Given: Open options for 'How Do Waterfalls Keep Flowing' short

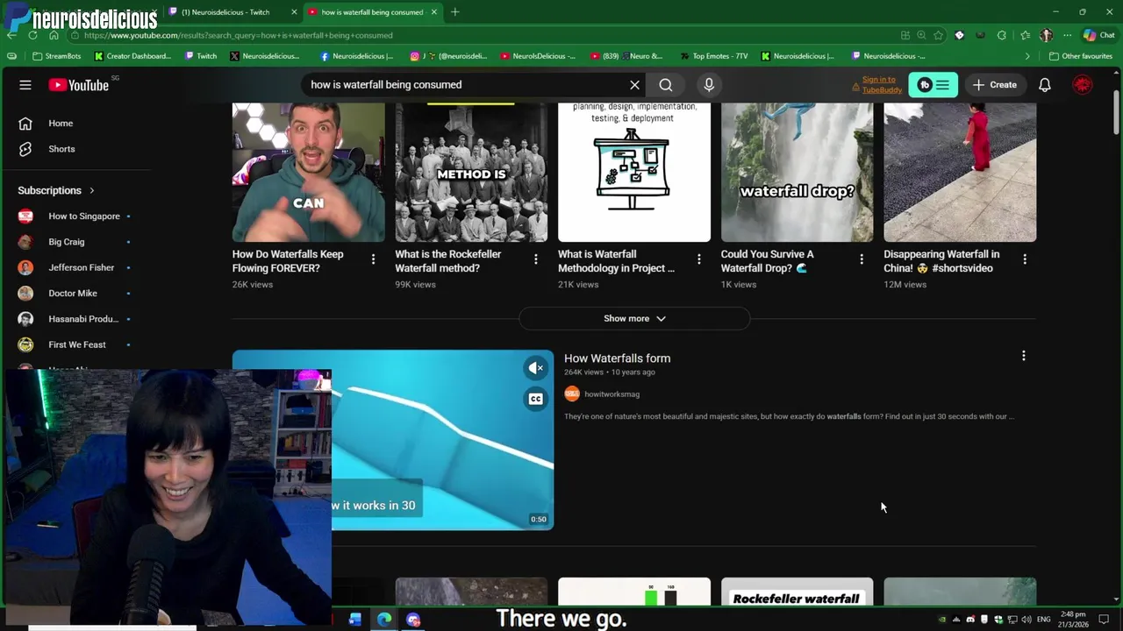Looking at the screenshot, I should click(373, 259).
